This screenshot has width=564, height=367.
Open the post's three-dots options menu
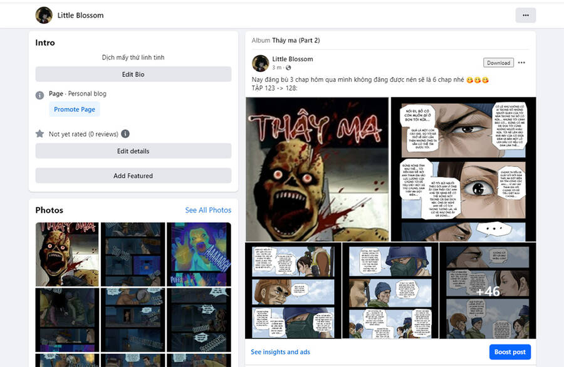(521, 63)
